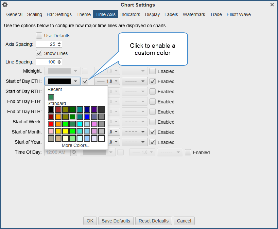Disable custom color checkbox for Start of Day ETH
The width and height of the screenshot is (278, 229).
(x=85, y=81)
